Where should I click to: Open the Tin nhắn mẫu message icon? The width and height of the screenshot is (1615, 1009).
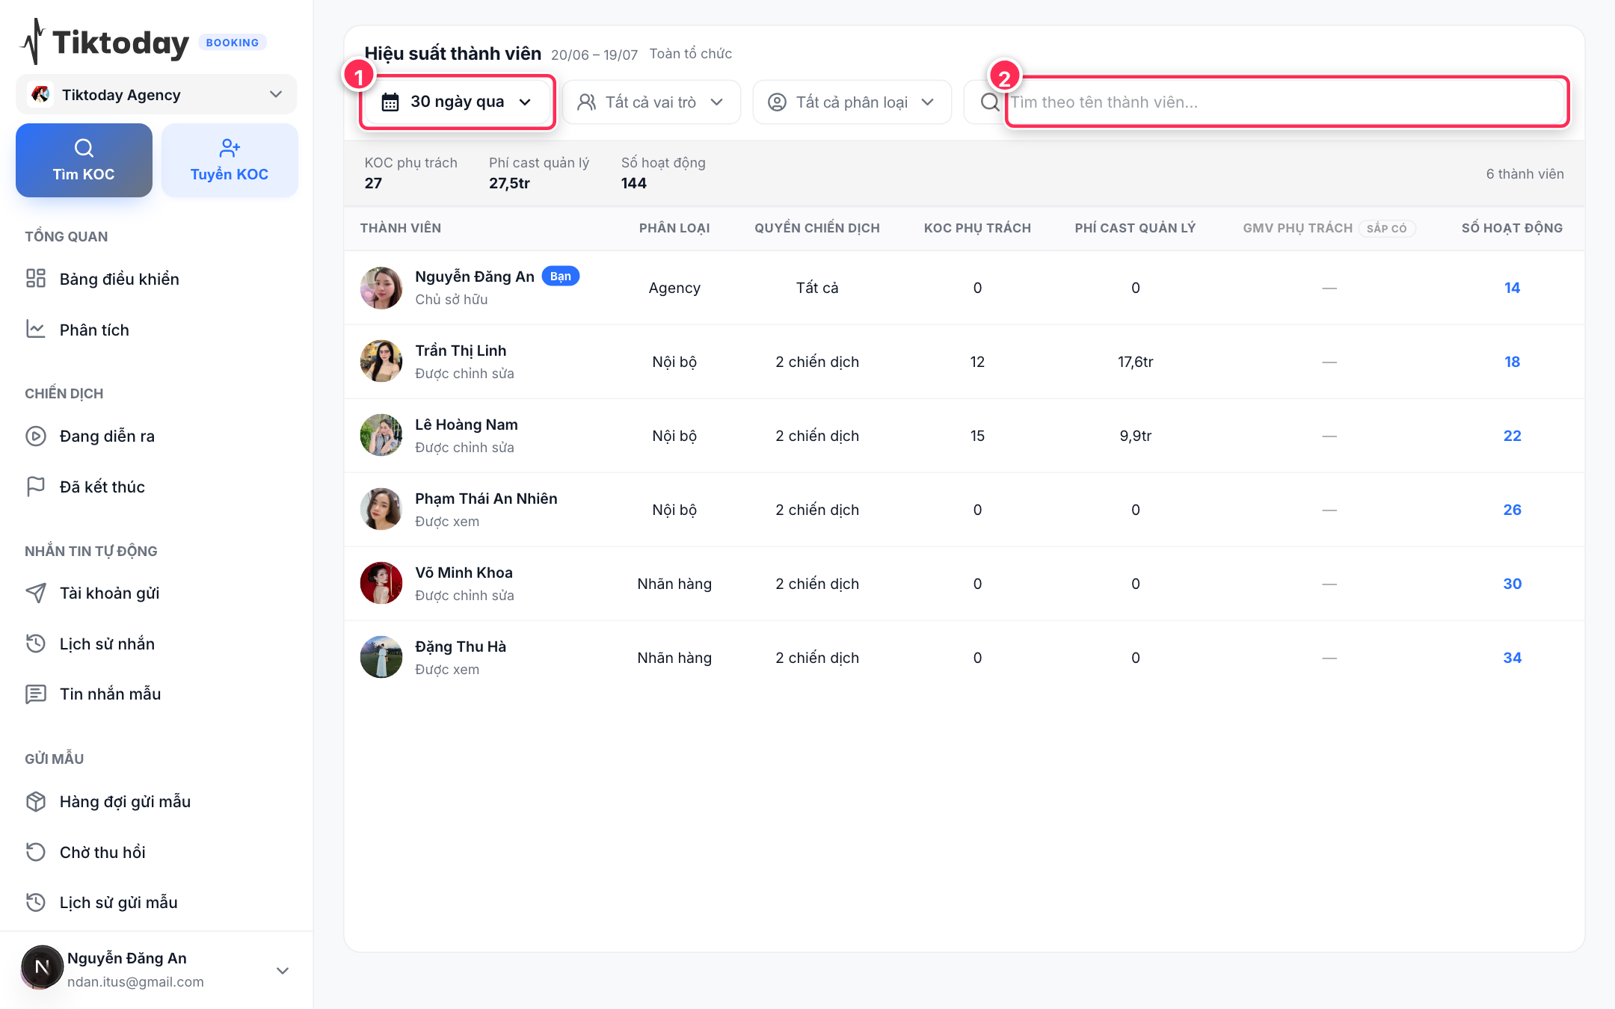(36, 694)
